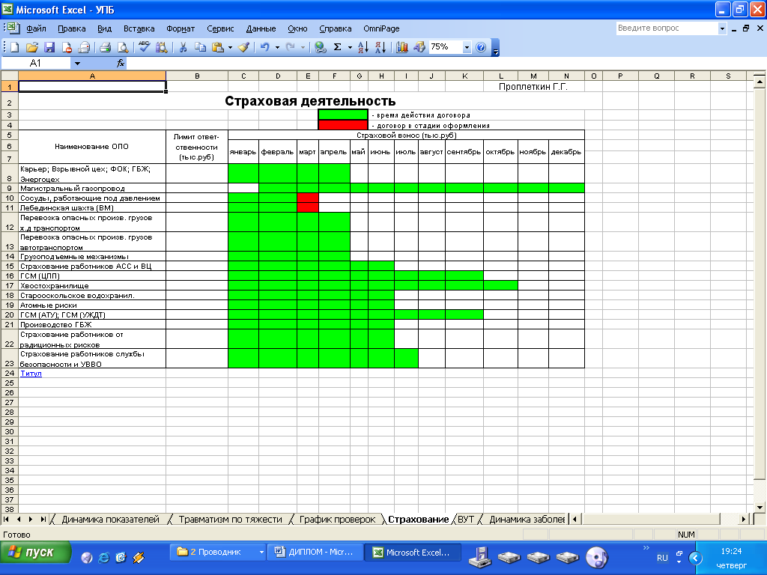Switch to the ВУТ sheet tab
Image resolution: width=767 pixels, height=575 pixels.
pos(466,520)
